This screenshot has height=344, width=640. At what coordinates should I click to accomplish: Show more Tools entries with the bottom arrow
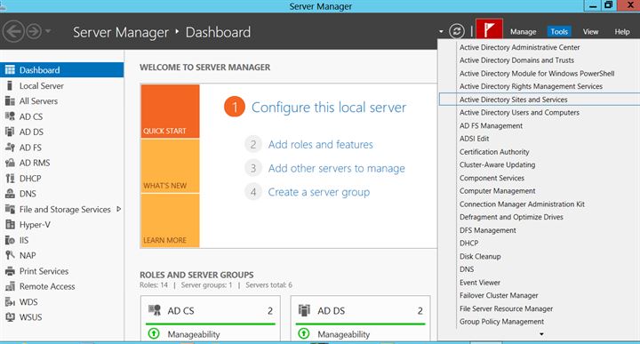(x=541, y=334)
